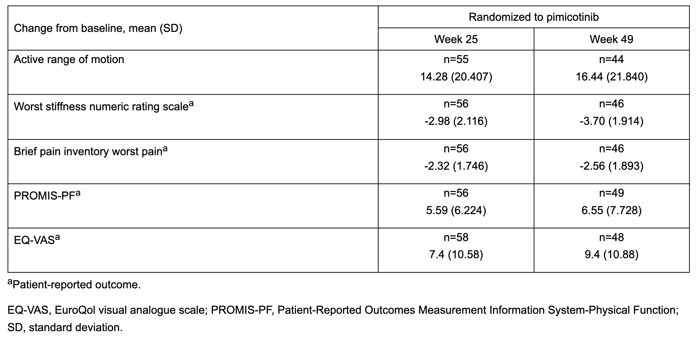Click the value -2.56 (1.893)
This screenshot has width=698, height=341.
coord(611,166)
